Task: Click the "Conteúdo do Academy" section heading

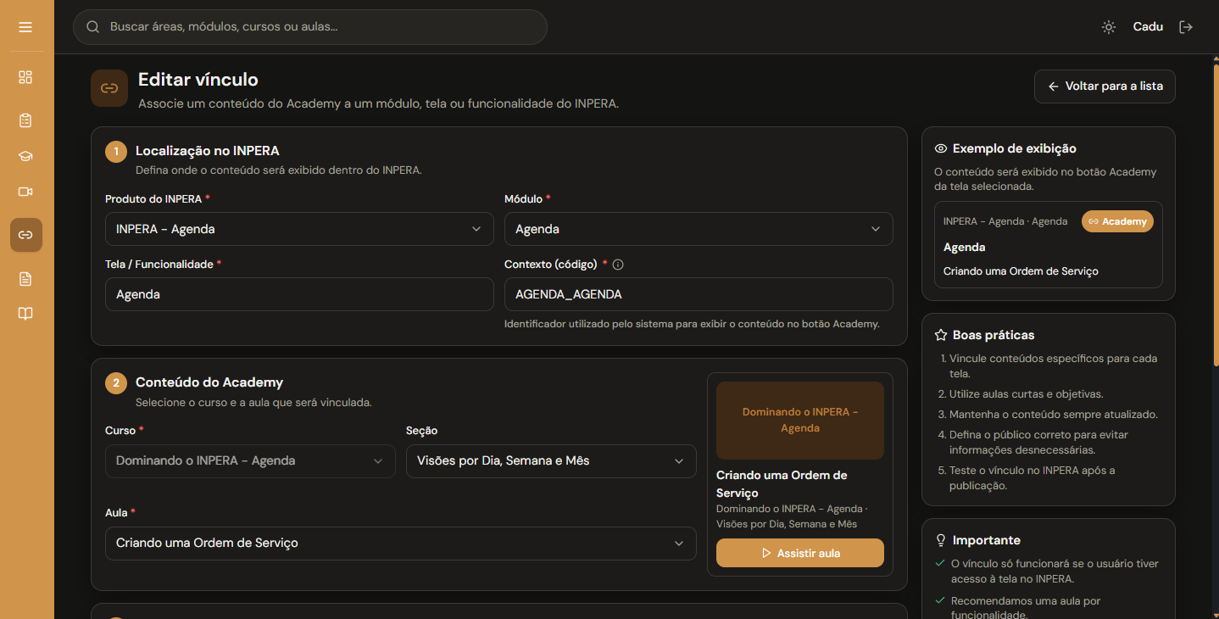Action: coord(209,382)
